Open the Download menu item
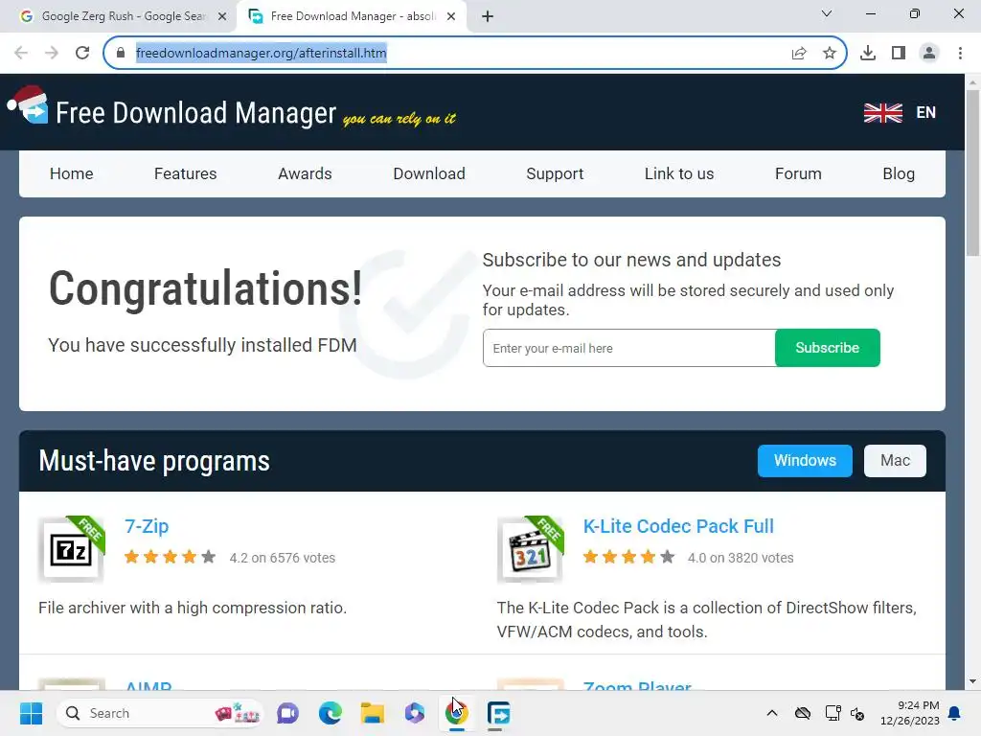This screenshot has width=981, height=736. click(429, 174)
